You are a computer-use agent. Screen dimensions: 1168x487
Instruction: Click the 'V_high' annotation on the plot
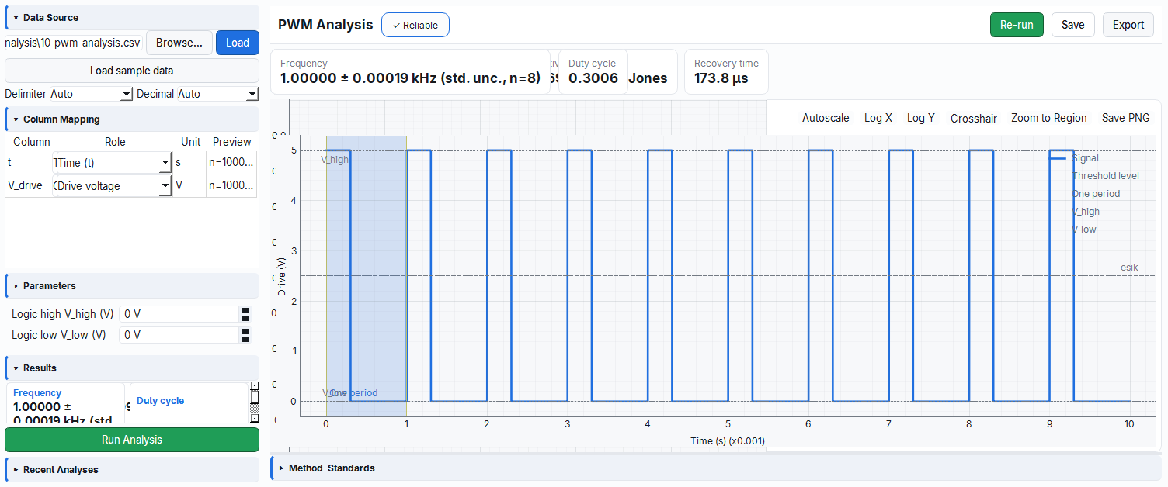pos(335,159)
